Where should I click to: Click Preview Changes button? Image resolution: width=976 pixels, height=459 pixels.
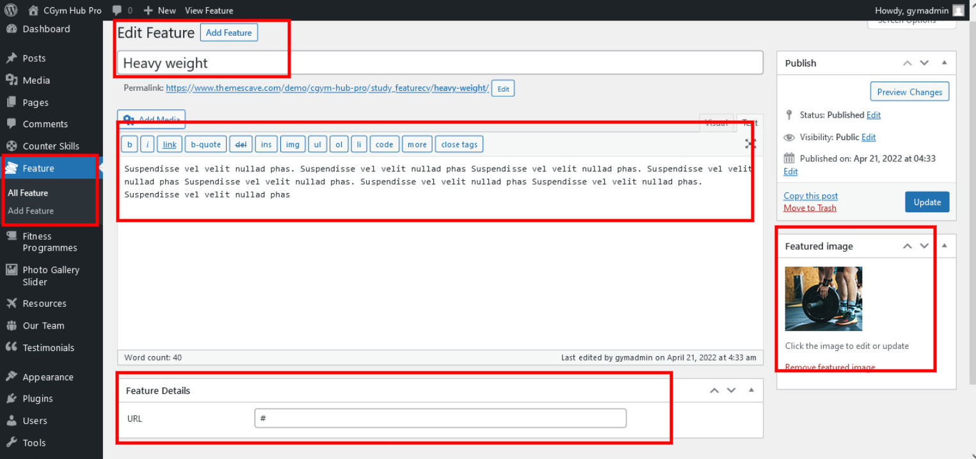click(x=909, y=91)
